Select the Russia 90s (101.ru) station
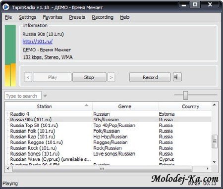The width and height of the screenshot is (223, 189). point(31,120)
